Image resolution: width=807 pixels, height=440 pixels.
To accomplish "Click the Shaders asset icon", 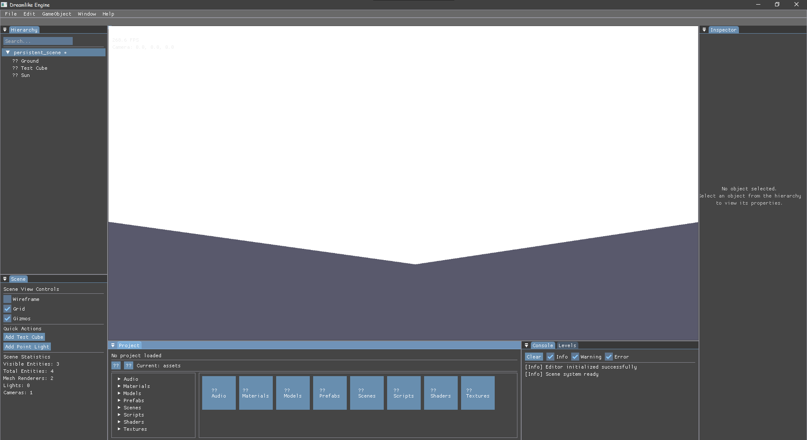I will coord(440,393).
